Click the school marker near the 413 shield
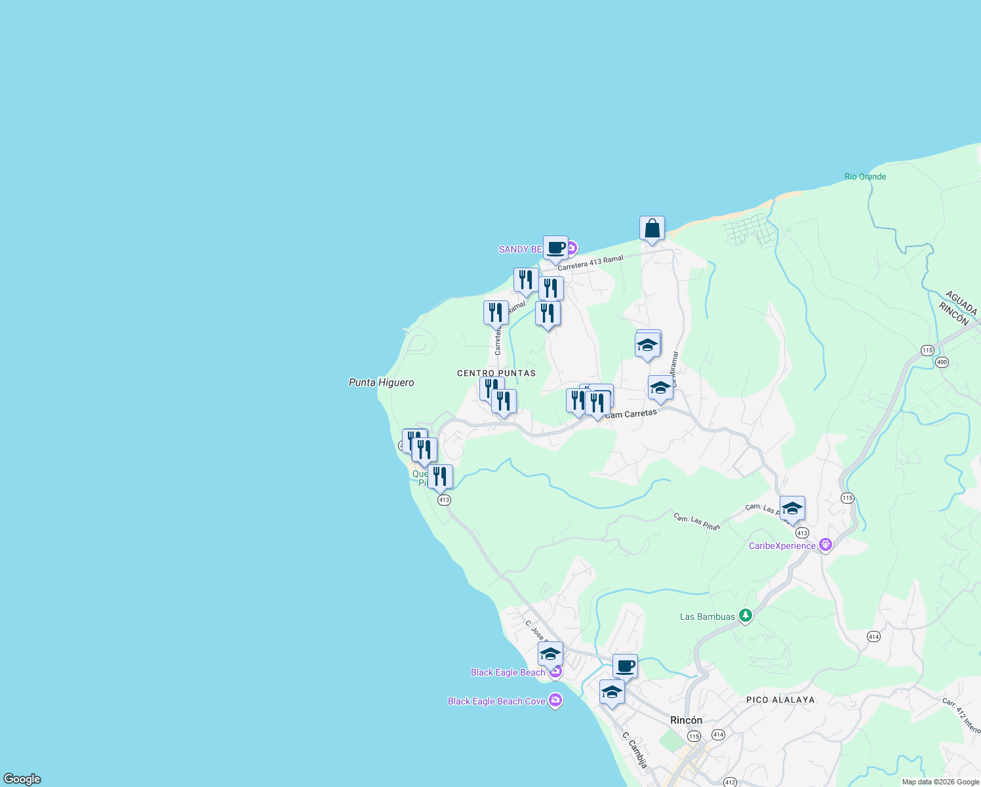981x787 pixels. pyautogui.click(x=791, y=508)
